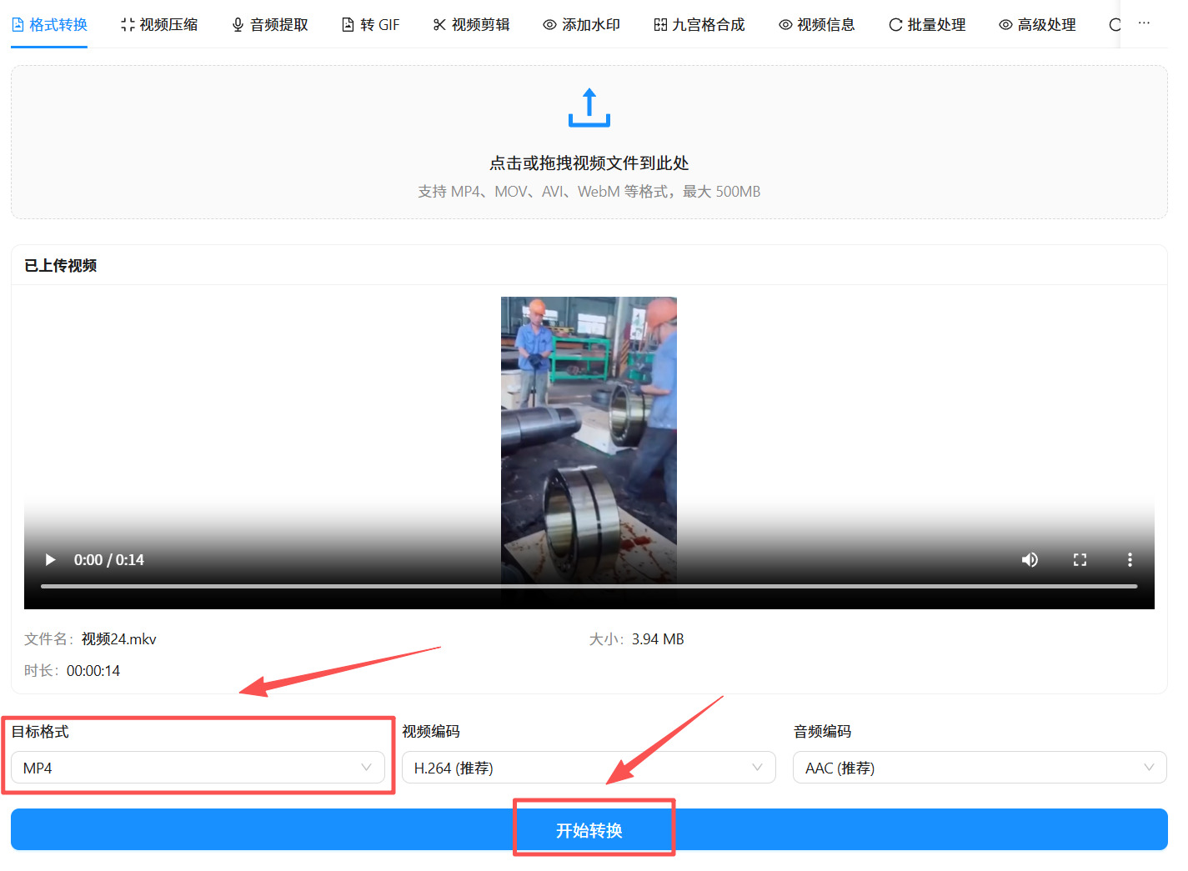Click the duration value 00:00:14

(93, 671)
